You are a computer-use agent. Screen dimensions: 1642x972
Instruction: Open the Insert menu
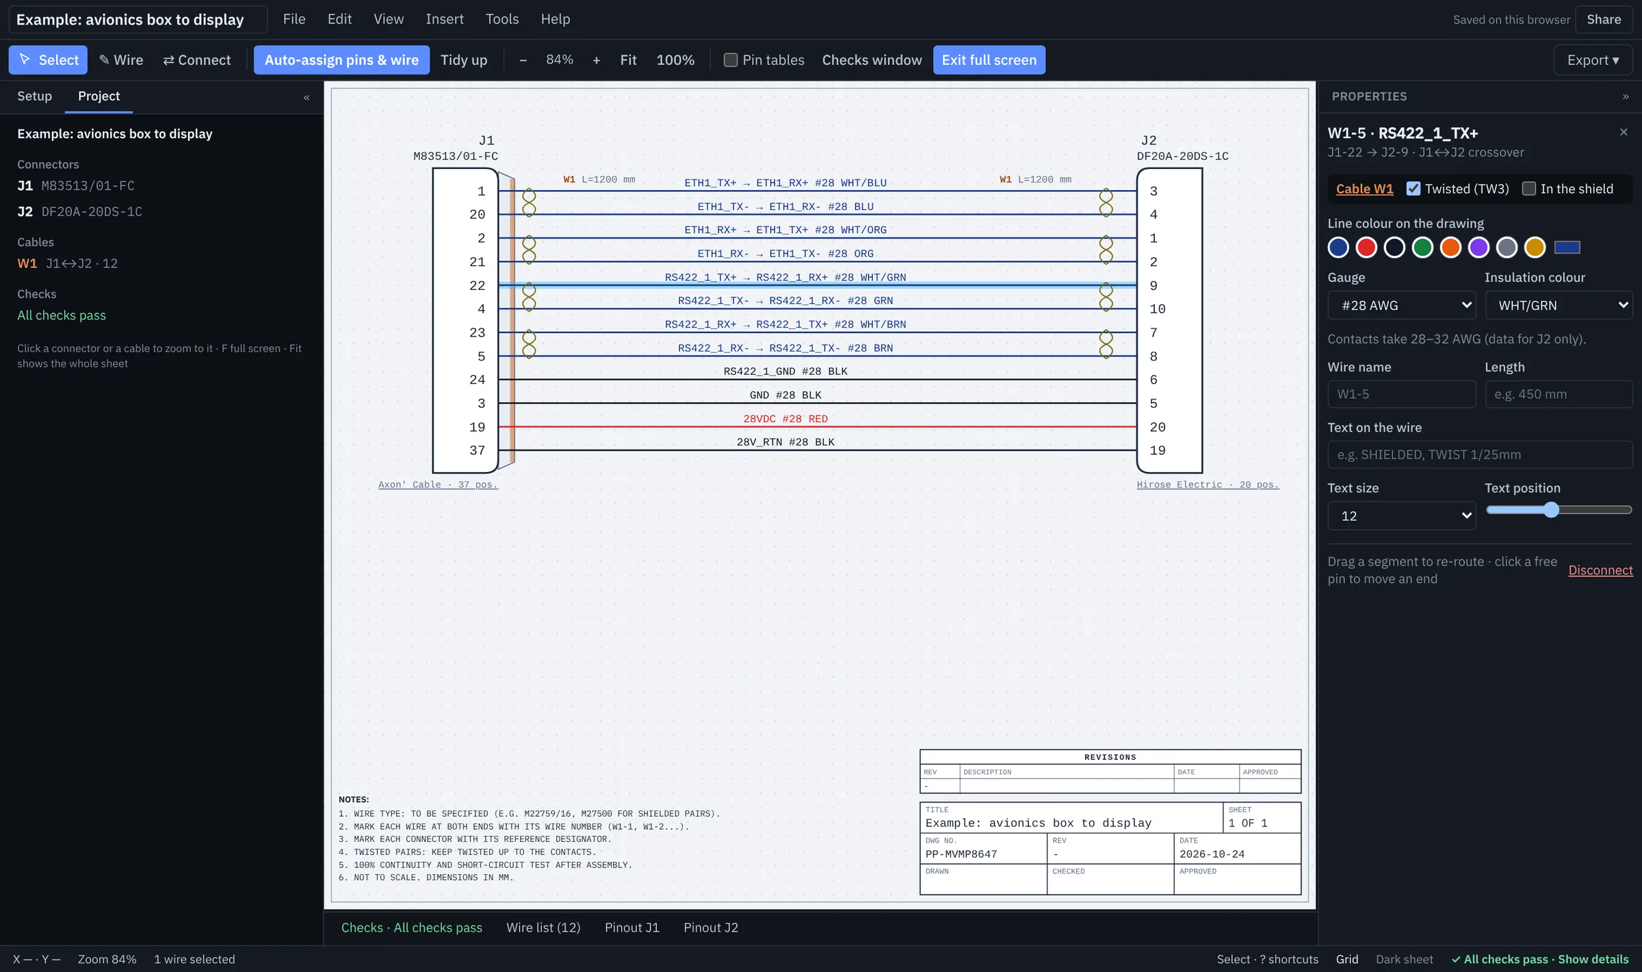tap(445, 19)
